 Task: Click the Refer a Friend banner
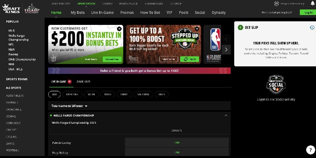point(139,71)
